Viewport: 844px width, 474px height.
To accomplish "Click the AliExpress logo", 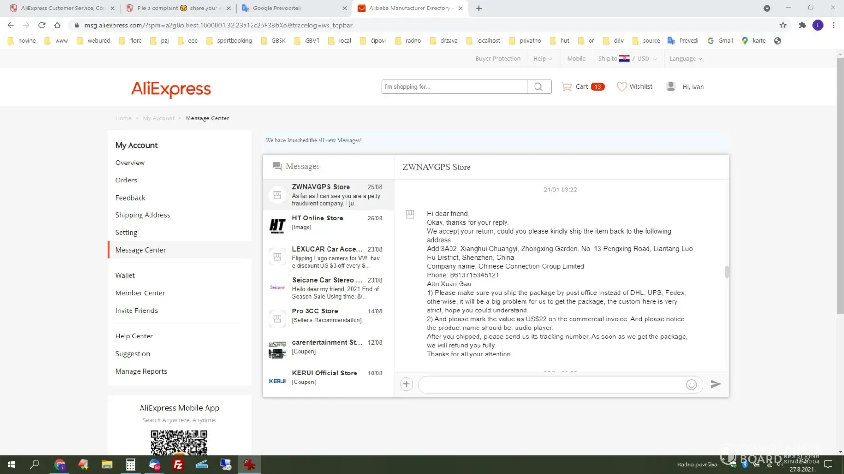I will tap(171, 89).
